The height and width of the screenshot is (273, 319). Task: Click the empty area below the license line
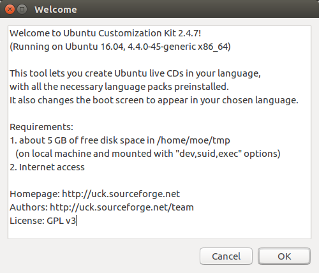click(159, 232)
